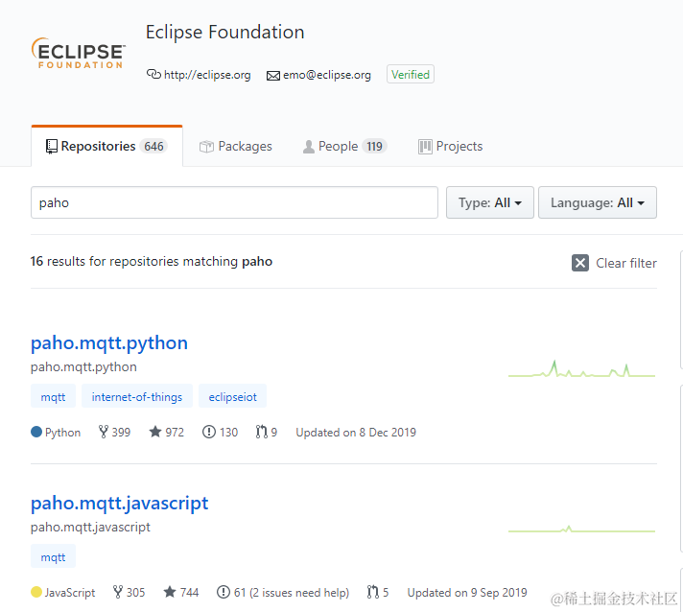Open the Language: All dropdown
The height and width of the screenshot is (612, 683).
[x=598, y=202]
